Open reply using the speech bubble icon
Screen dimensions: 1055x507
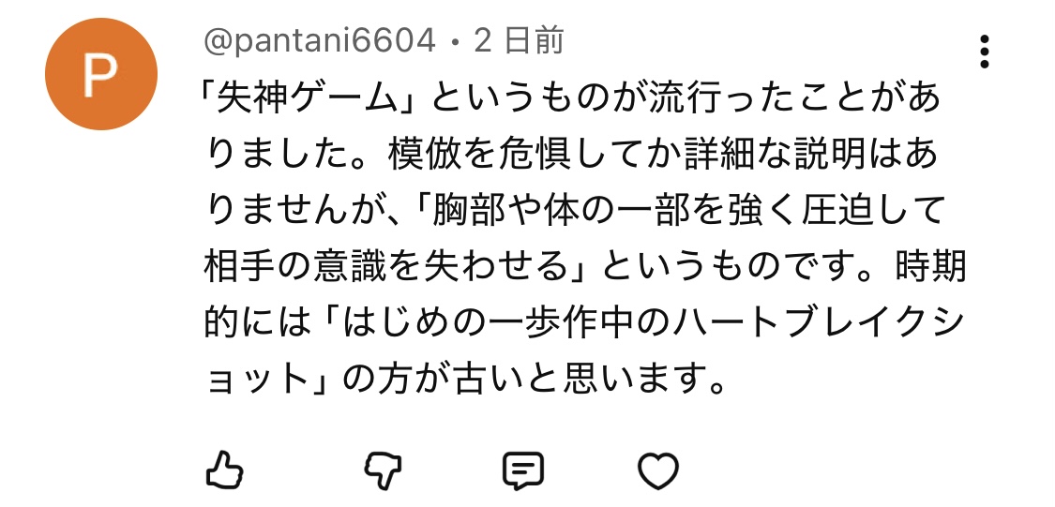point(522,470)
